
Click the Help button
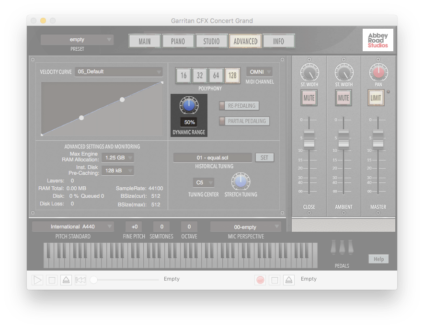(x=378, y=259)
